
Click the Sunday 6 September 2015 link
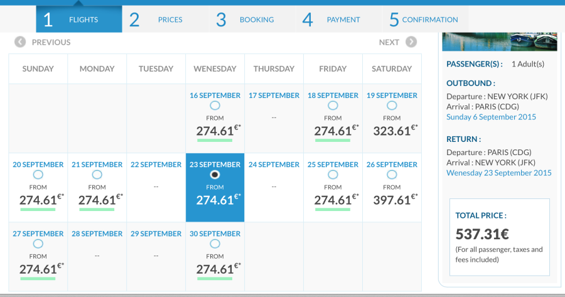coord(491,117)
